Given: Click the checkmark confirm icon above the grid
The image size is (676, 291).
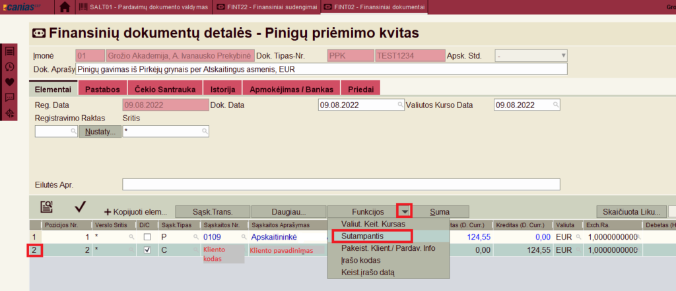Looking at the screenshot, I should pos(81,207).
